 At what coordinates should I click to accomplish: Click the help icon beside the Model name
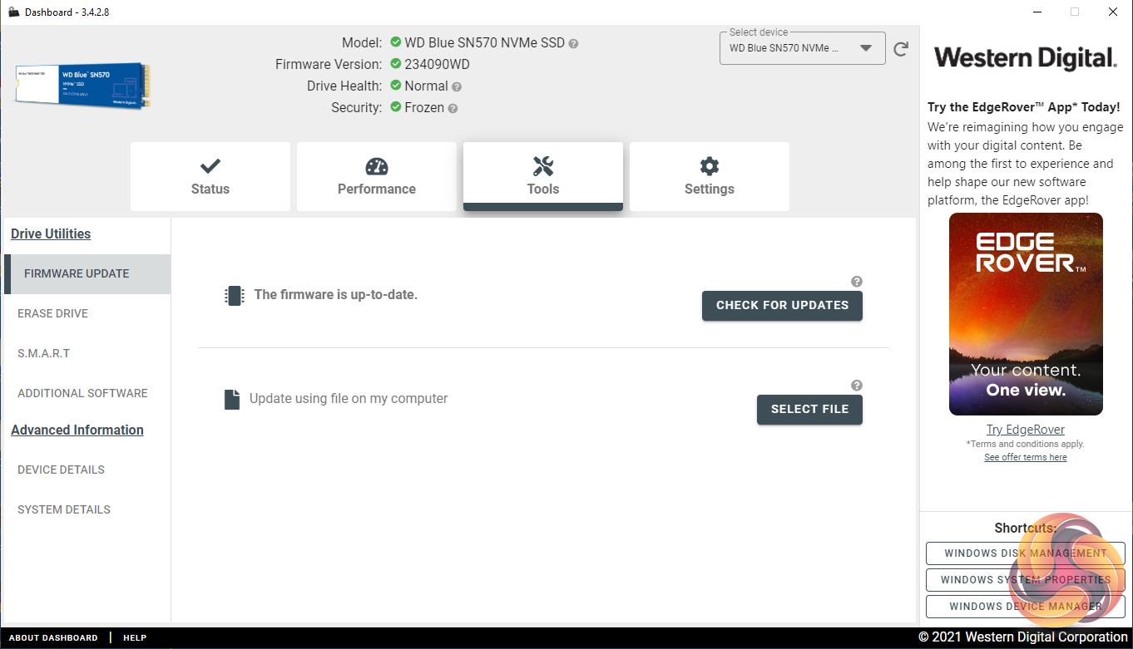point(573,43)
